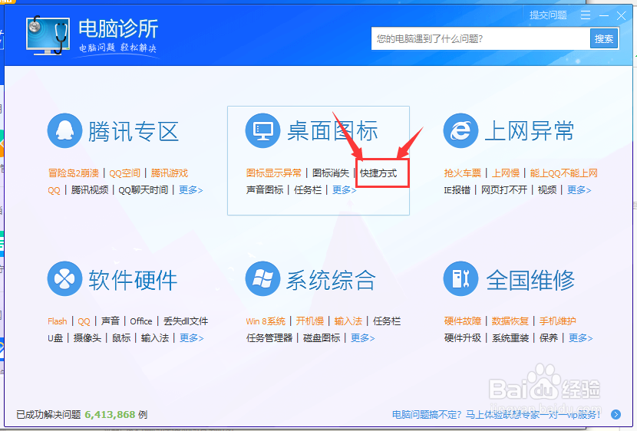The height and width of the screenshot is (431, 637).
Task: Click 能上QQ不能上网 link
Action: tap(564, 173)
